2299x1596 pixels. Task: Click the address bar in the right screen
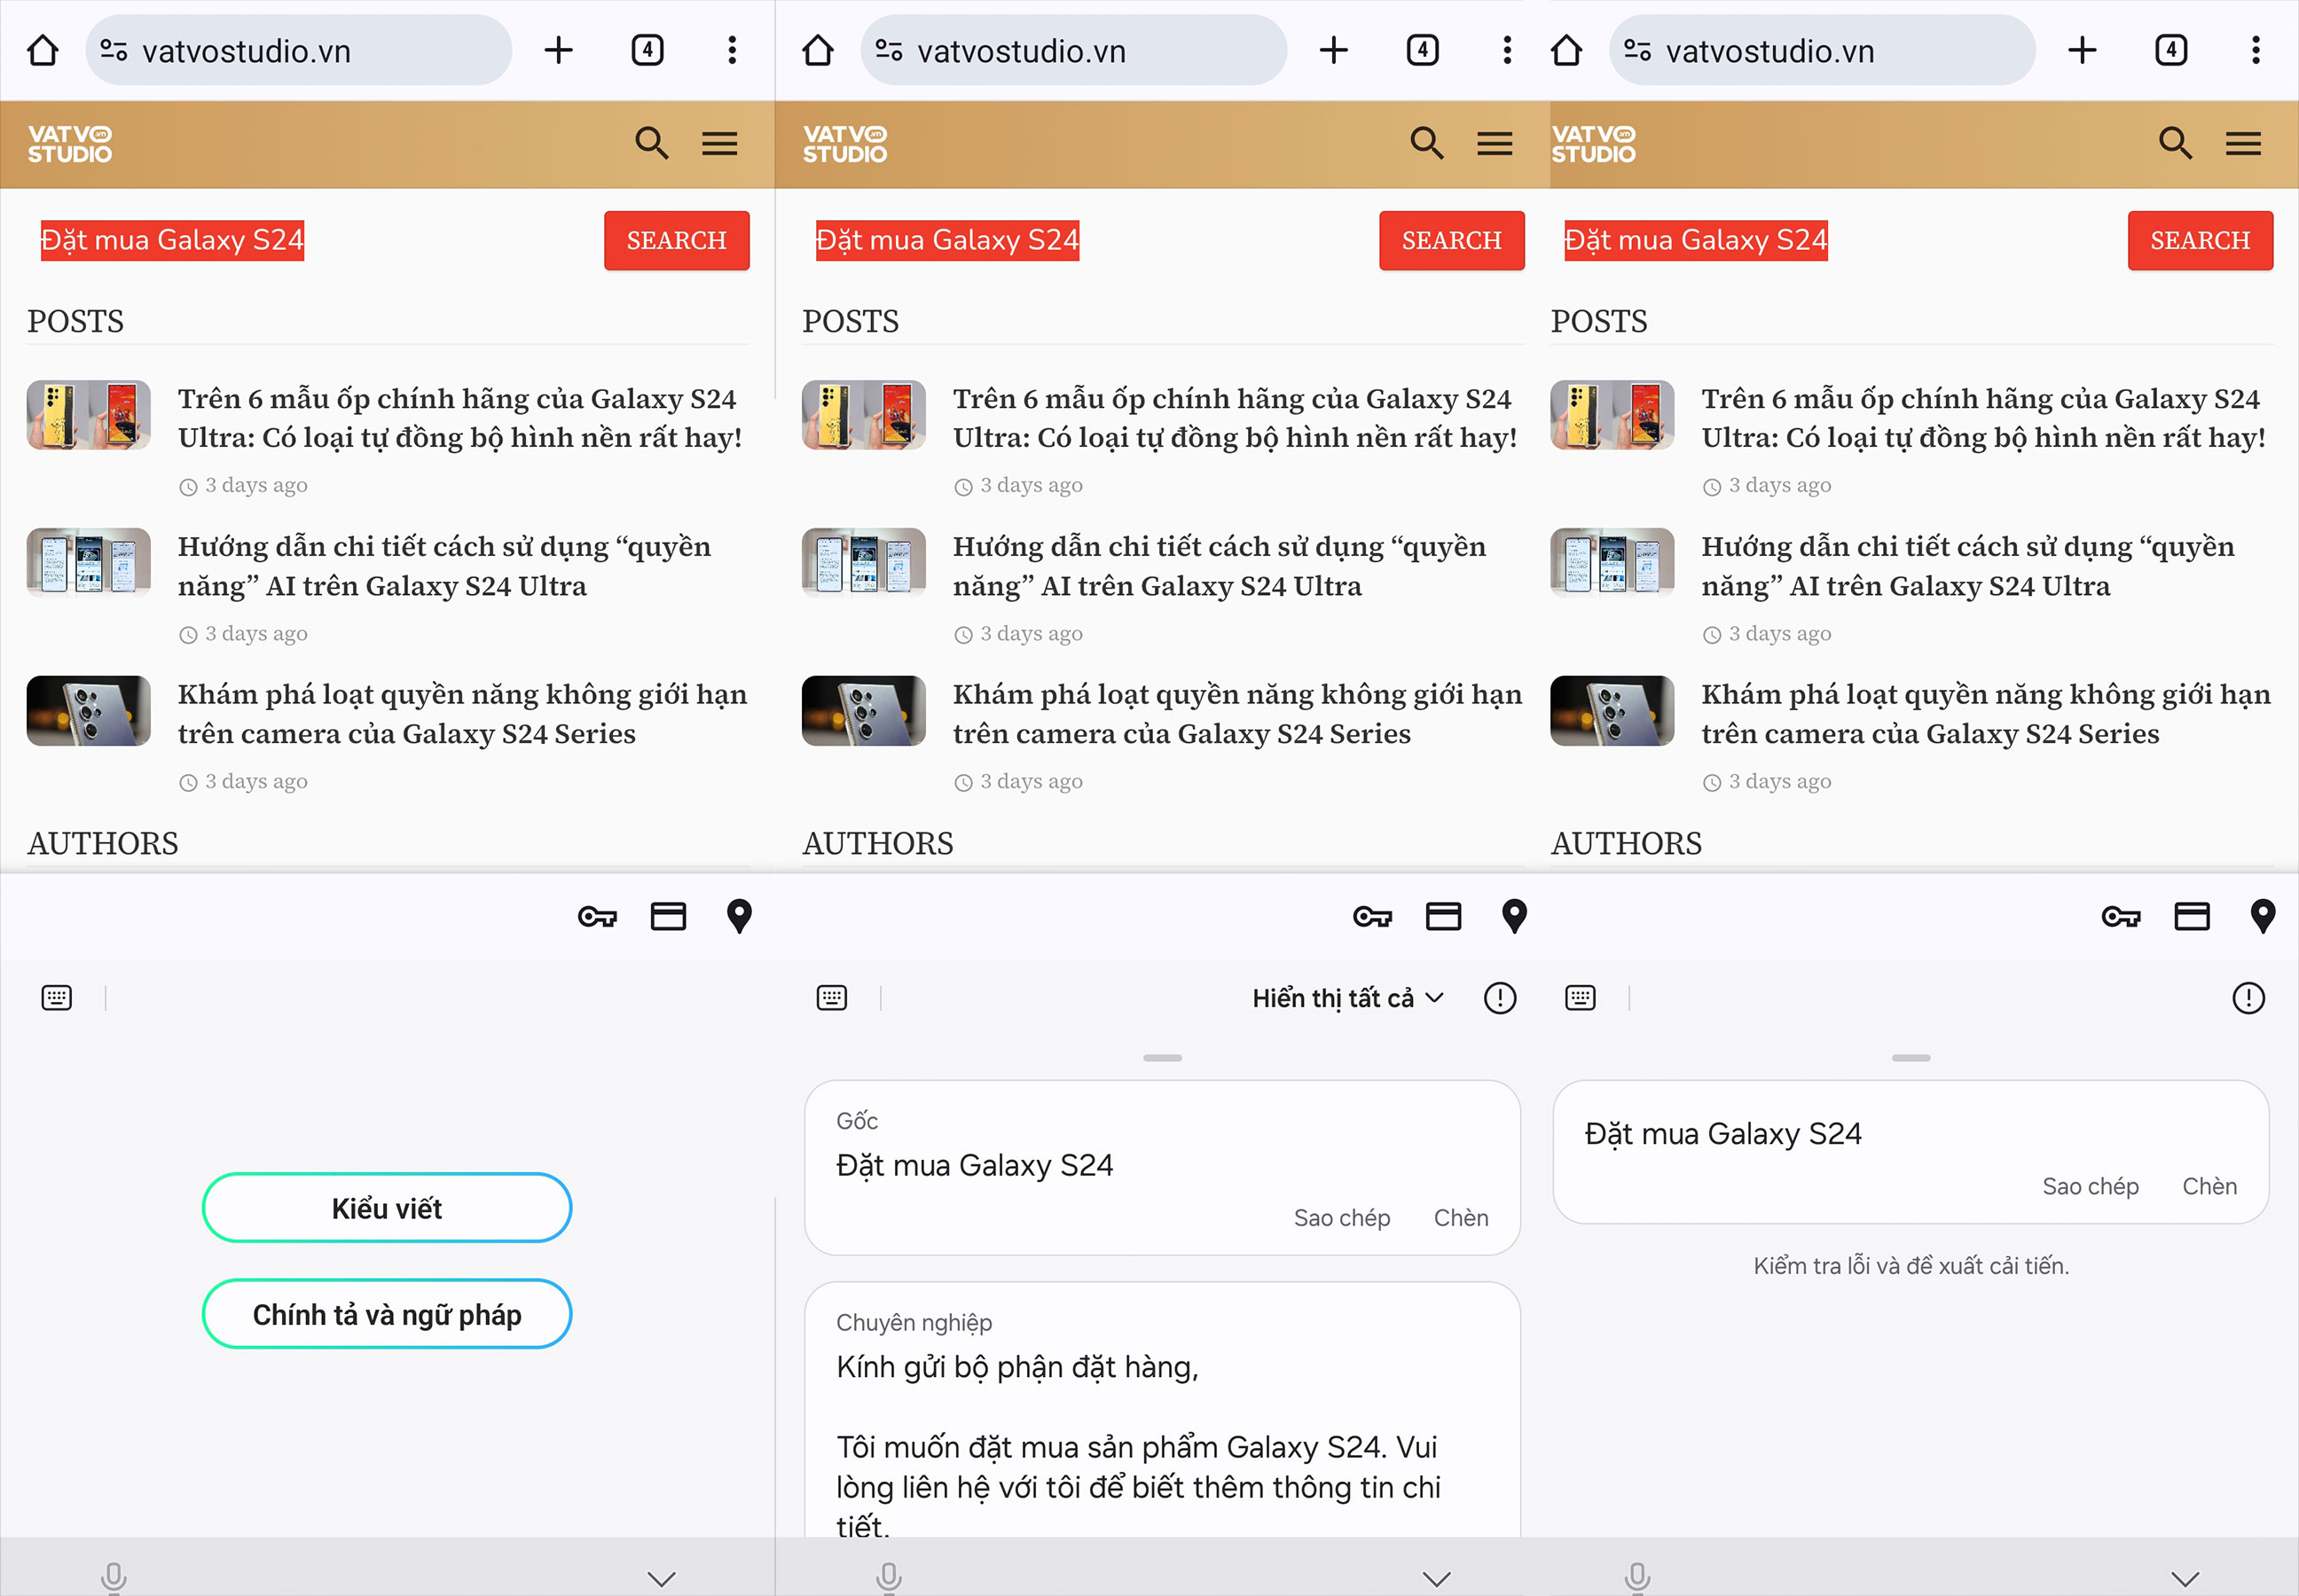[1822, 50]
